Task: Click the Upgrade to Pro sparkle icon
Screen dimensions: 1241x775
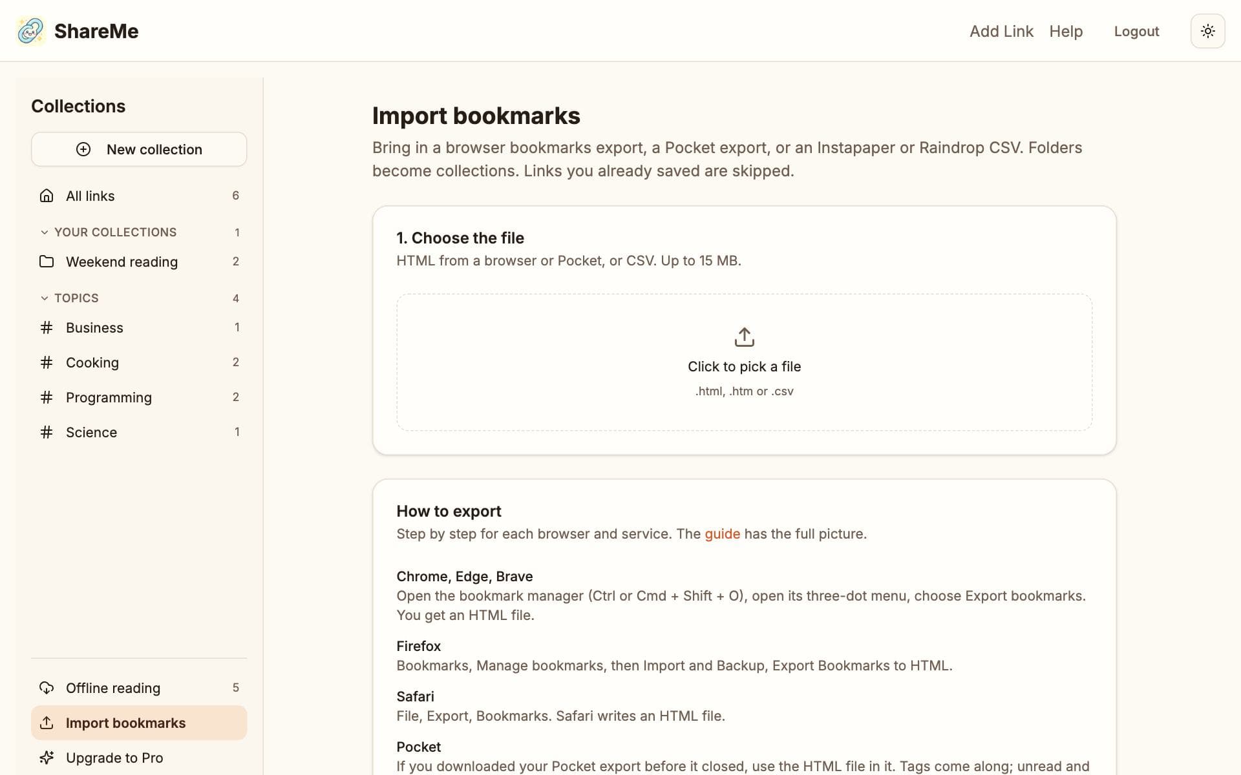Action: 47,758
